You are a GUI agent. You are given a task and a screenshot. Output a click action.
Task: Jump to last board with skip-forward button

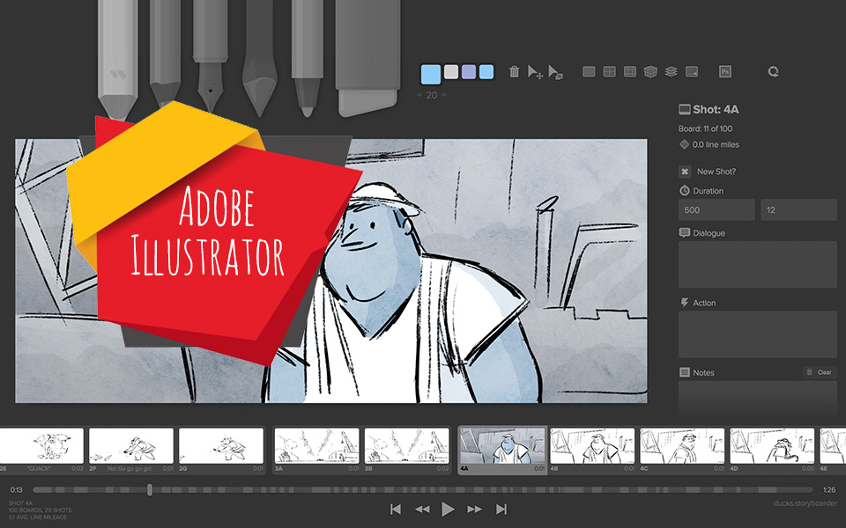501,510
